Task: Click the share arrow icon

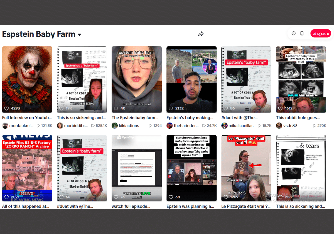Action: pyautogui.click(x=201, y=34)
